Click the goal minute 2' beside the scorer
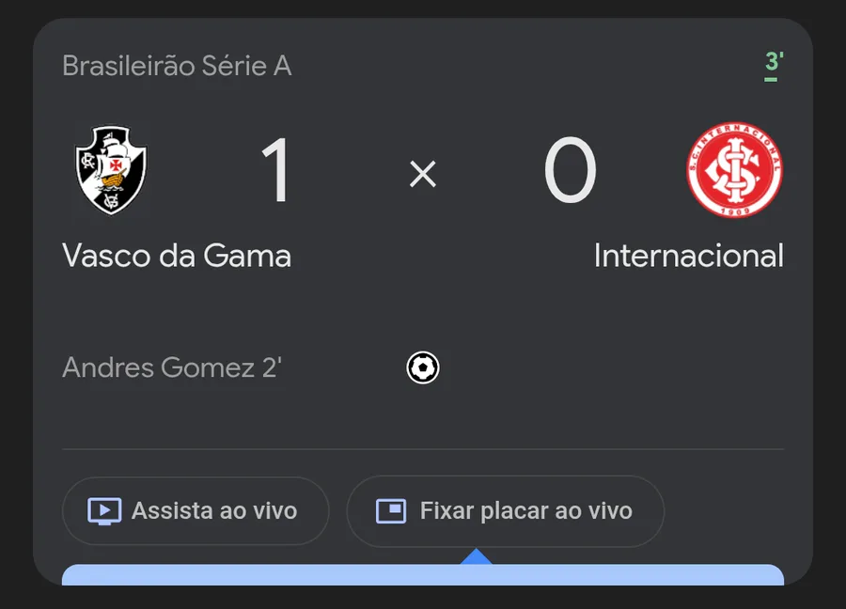Viewport: 846px width, 609px height. coord(272,367)
